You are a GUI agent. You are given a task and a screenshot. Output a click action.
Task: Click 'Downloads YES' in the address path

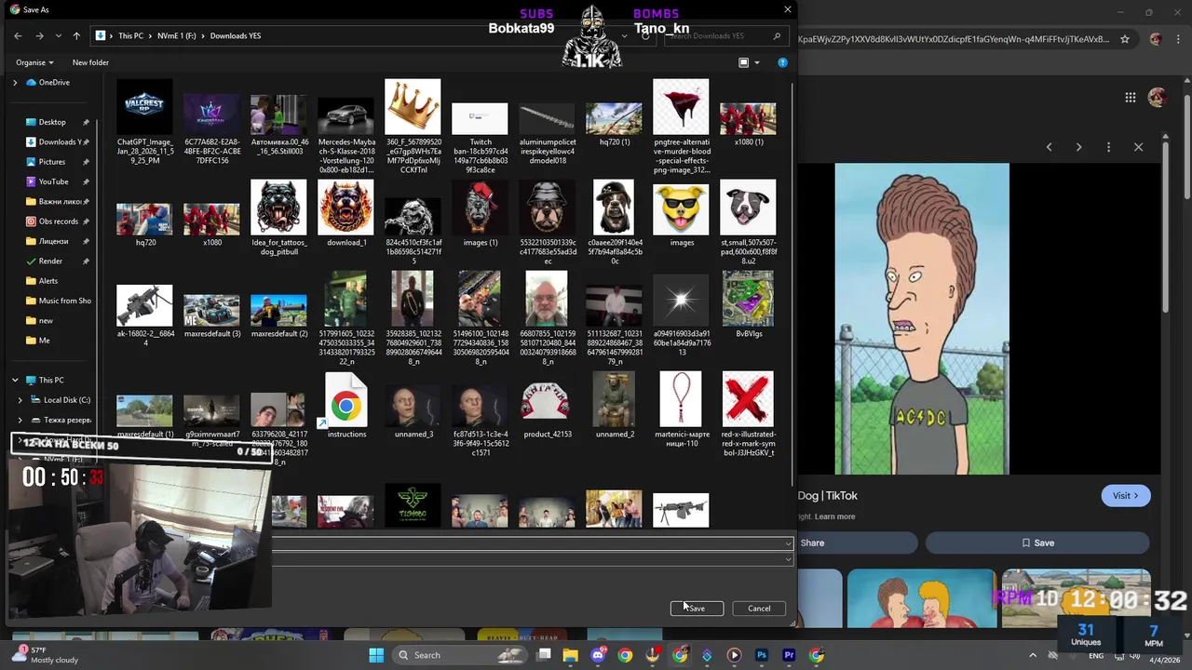point(236,35)
